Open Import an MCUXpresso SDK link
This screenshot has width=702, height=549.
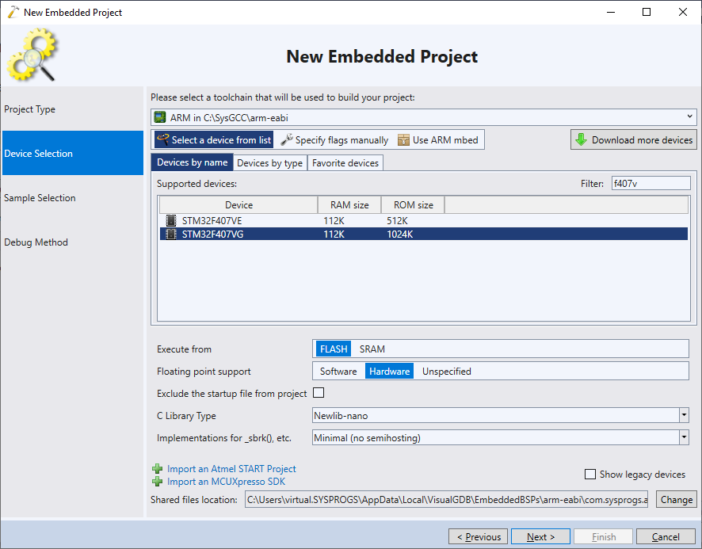point(226,482)
